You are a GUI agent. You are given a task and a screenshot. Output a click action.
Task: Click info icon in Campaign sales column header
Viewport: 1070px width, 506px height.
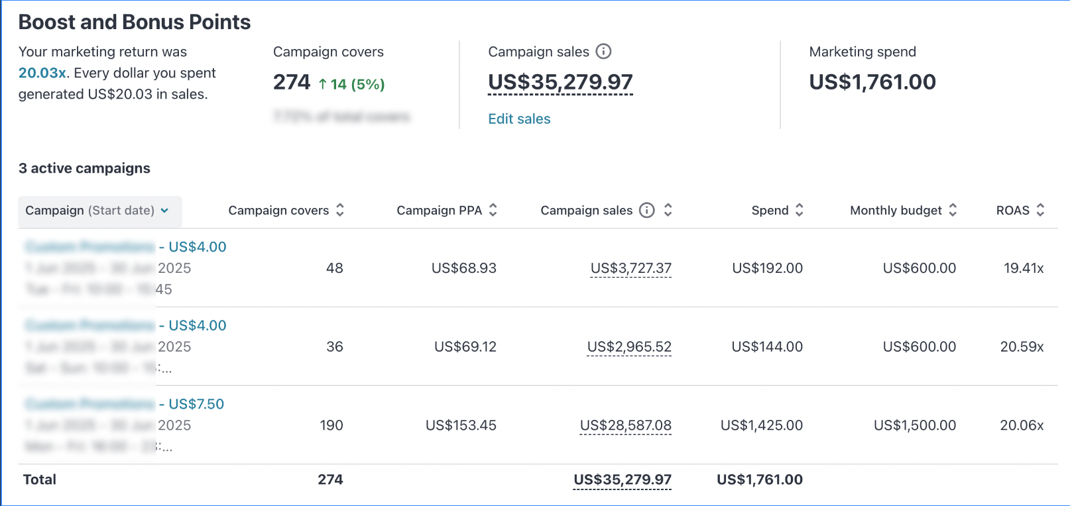click(x=646, y=210)
